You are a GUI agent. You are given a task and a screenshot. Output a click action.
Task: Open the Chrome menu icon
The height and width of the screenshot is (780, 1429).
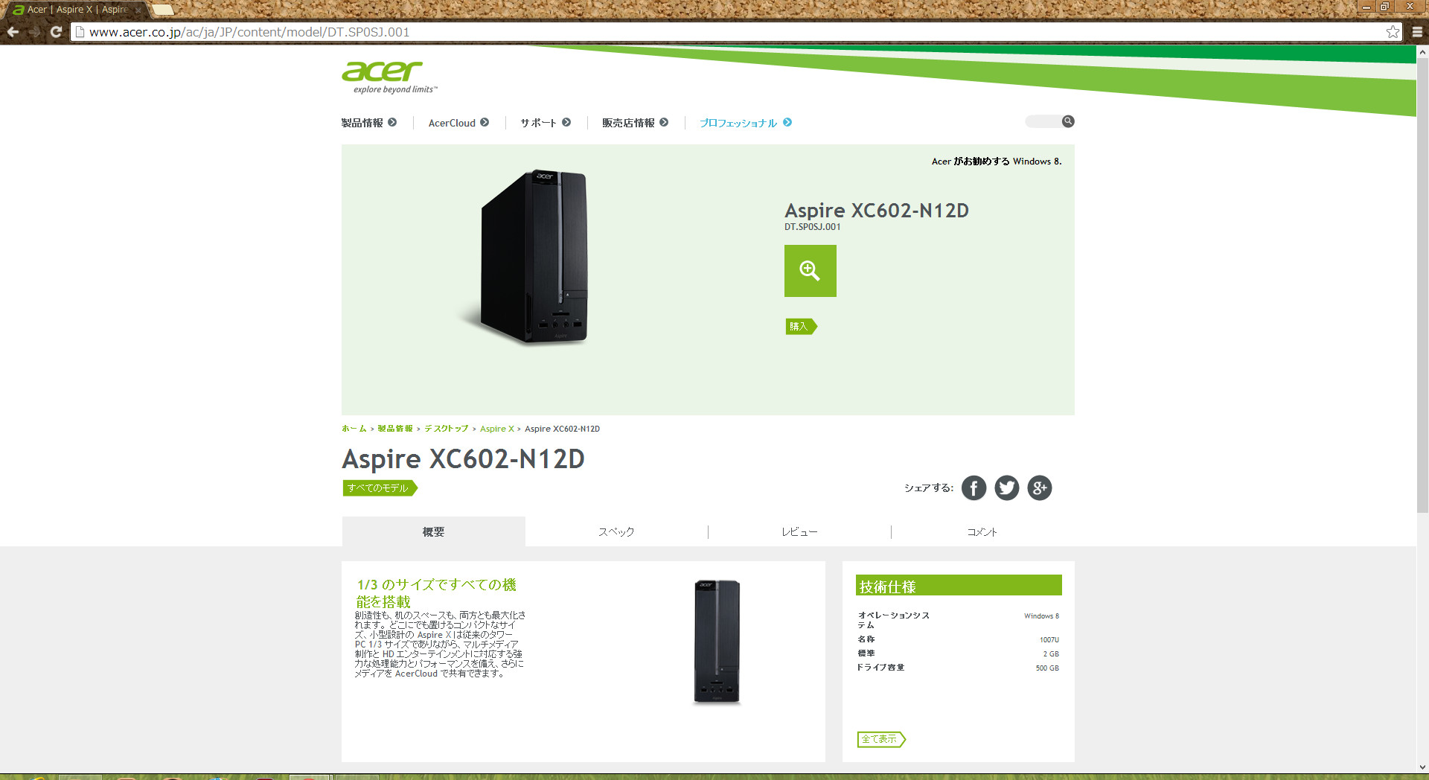(x=1417, y=32)
